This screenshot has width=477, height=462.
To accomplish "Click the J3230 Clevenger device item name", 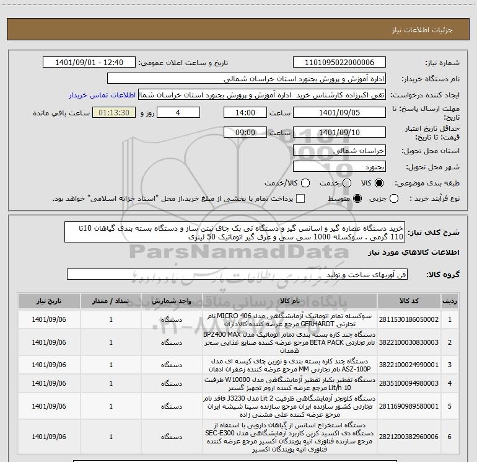I will (290, 406).
